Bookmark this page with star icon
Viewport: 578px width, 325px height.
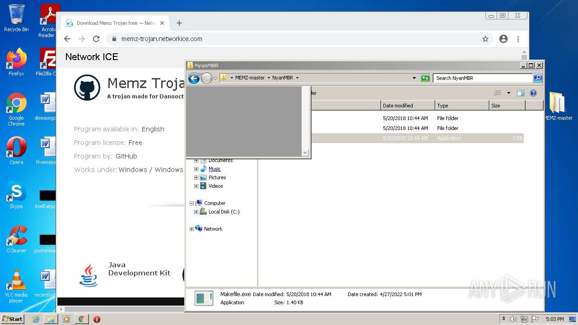pos(485,39)
